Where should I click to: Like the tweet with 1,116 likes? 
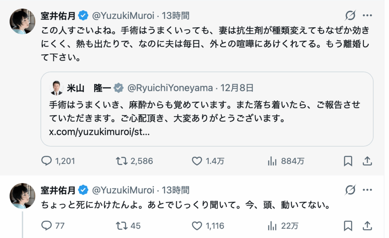pos(197,225)
